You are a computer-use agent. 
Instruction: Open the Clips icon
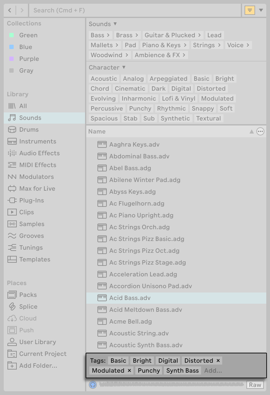(x=12, y=212)
